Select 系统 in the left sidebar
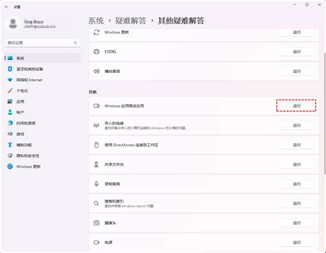Viewport: 326px width, 253px height. [x=43, y=58]
